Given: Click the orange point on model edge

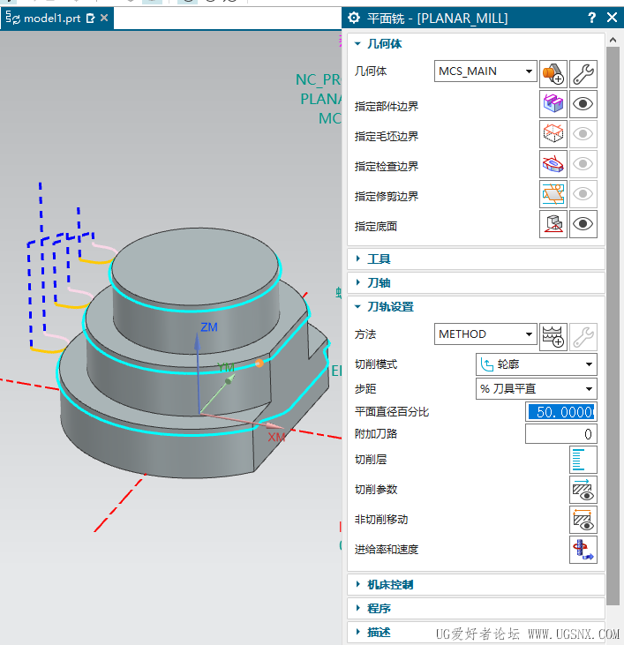Looking at the screenshot, I should [259, 364].
